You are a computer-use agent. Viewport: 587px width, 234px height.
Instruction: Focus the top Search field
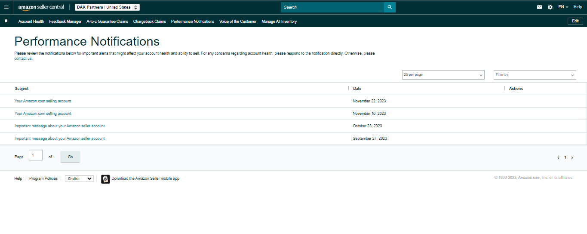tap(332, 7)
